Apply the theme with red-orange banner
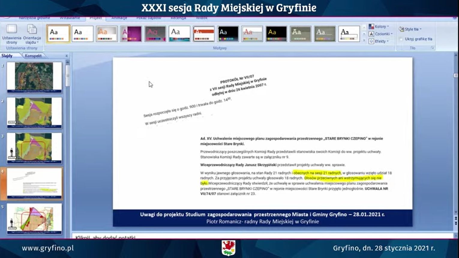The height and width of the screenshot is (258, 459). point(203,34)
